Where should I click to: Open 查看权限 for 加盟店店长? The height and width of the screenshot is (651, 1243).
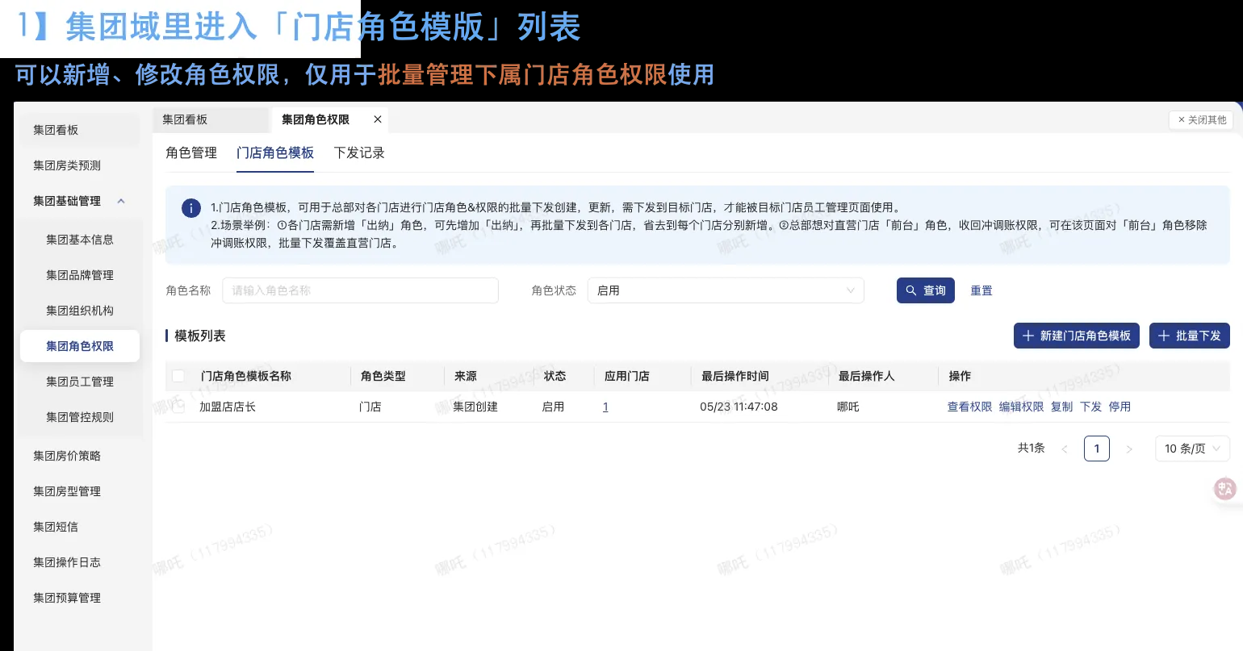969,407
